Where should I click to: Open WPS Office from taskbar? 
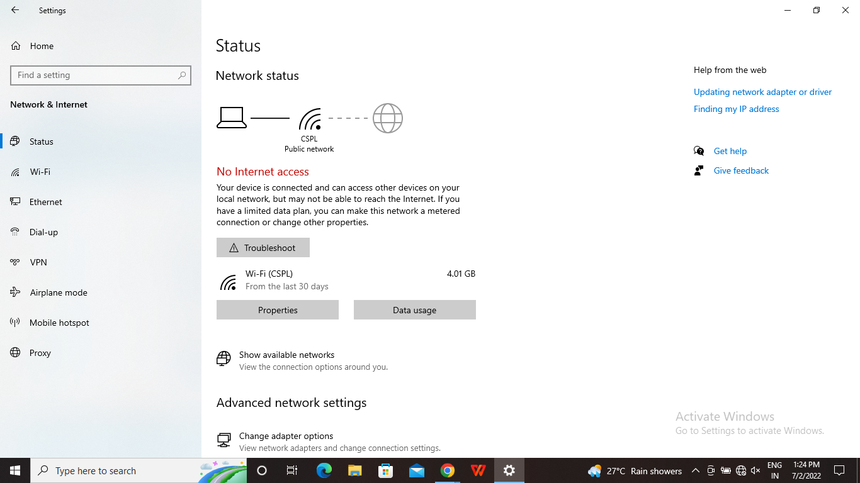click(x=478, y=470)
